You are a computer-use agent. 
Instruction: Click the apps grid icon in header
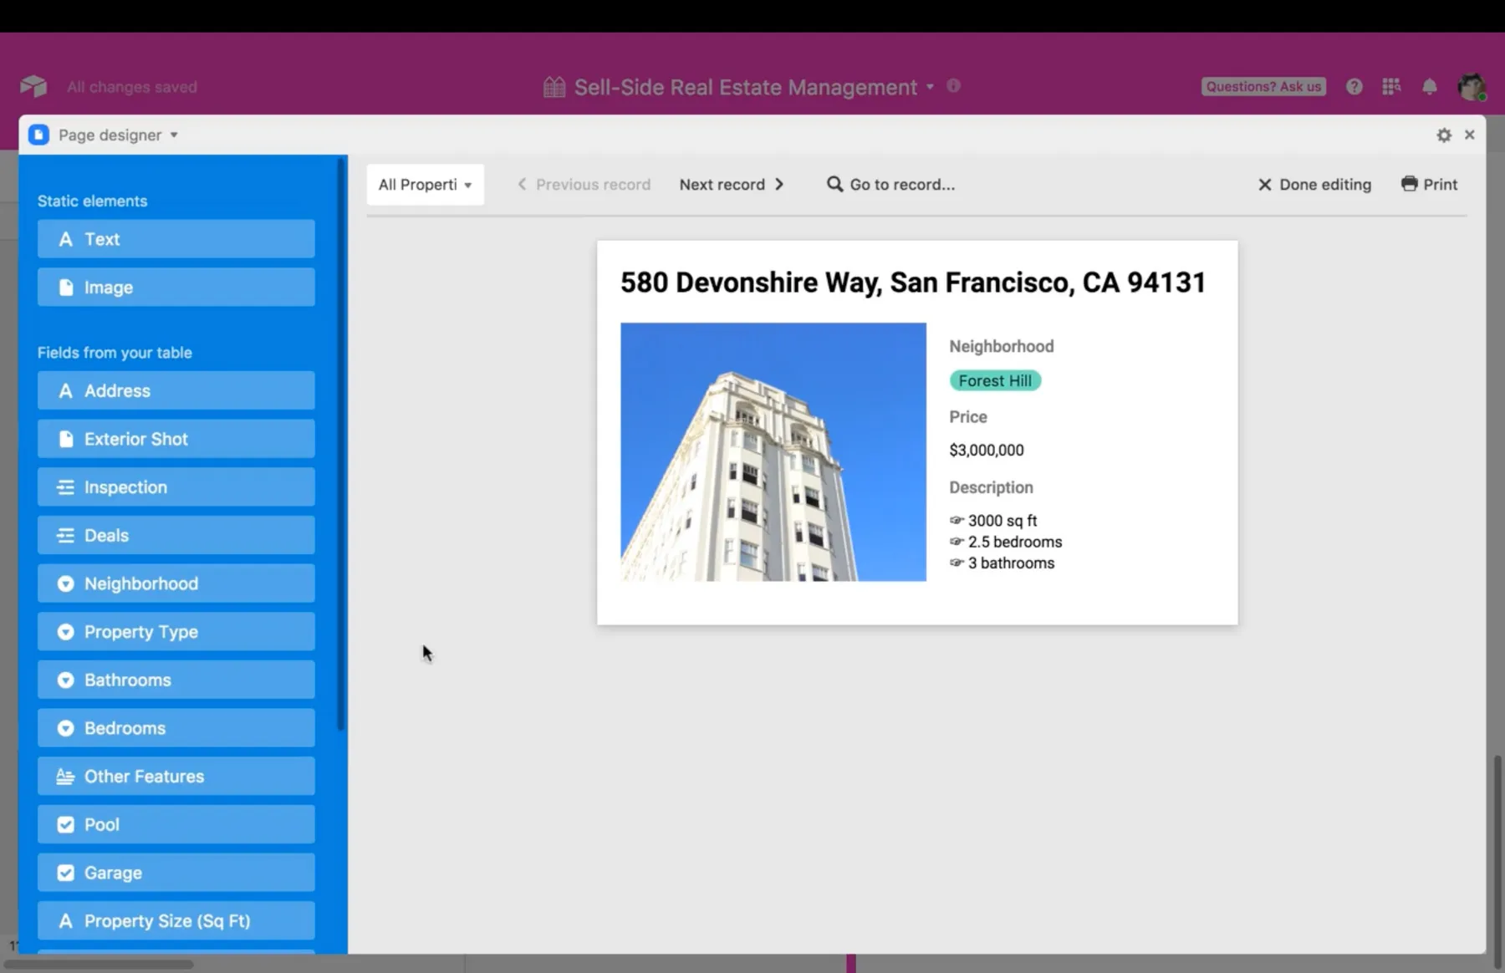1391,87
